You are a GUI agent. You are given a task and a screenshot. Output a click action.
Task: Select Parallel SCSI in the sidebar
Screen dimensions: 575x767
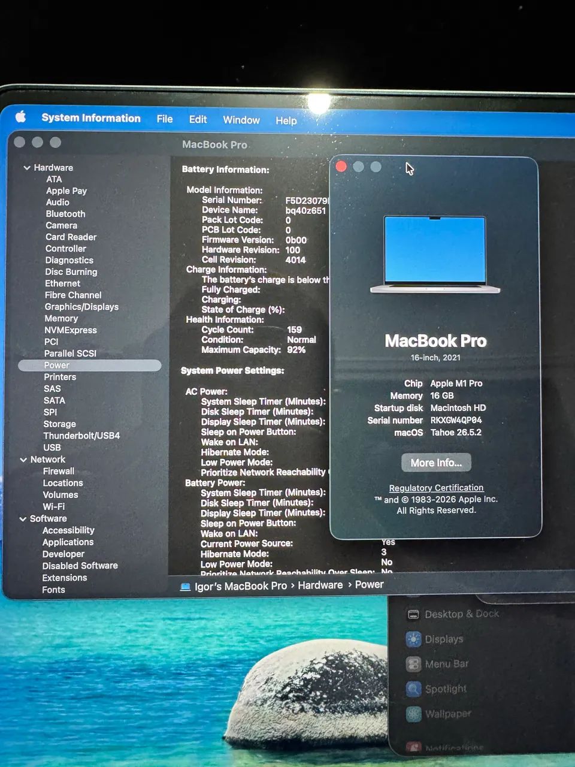point(70,354)
